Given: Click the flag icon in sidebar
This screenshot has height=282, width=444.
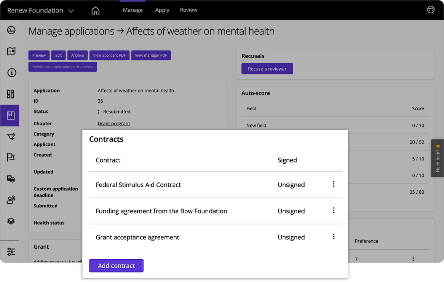Looking at the screenshot, I should [x=11, y=157].
